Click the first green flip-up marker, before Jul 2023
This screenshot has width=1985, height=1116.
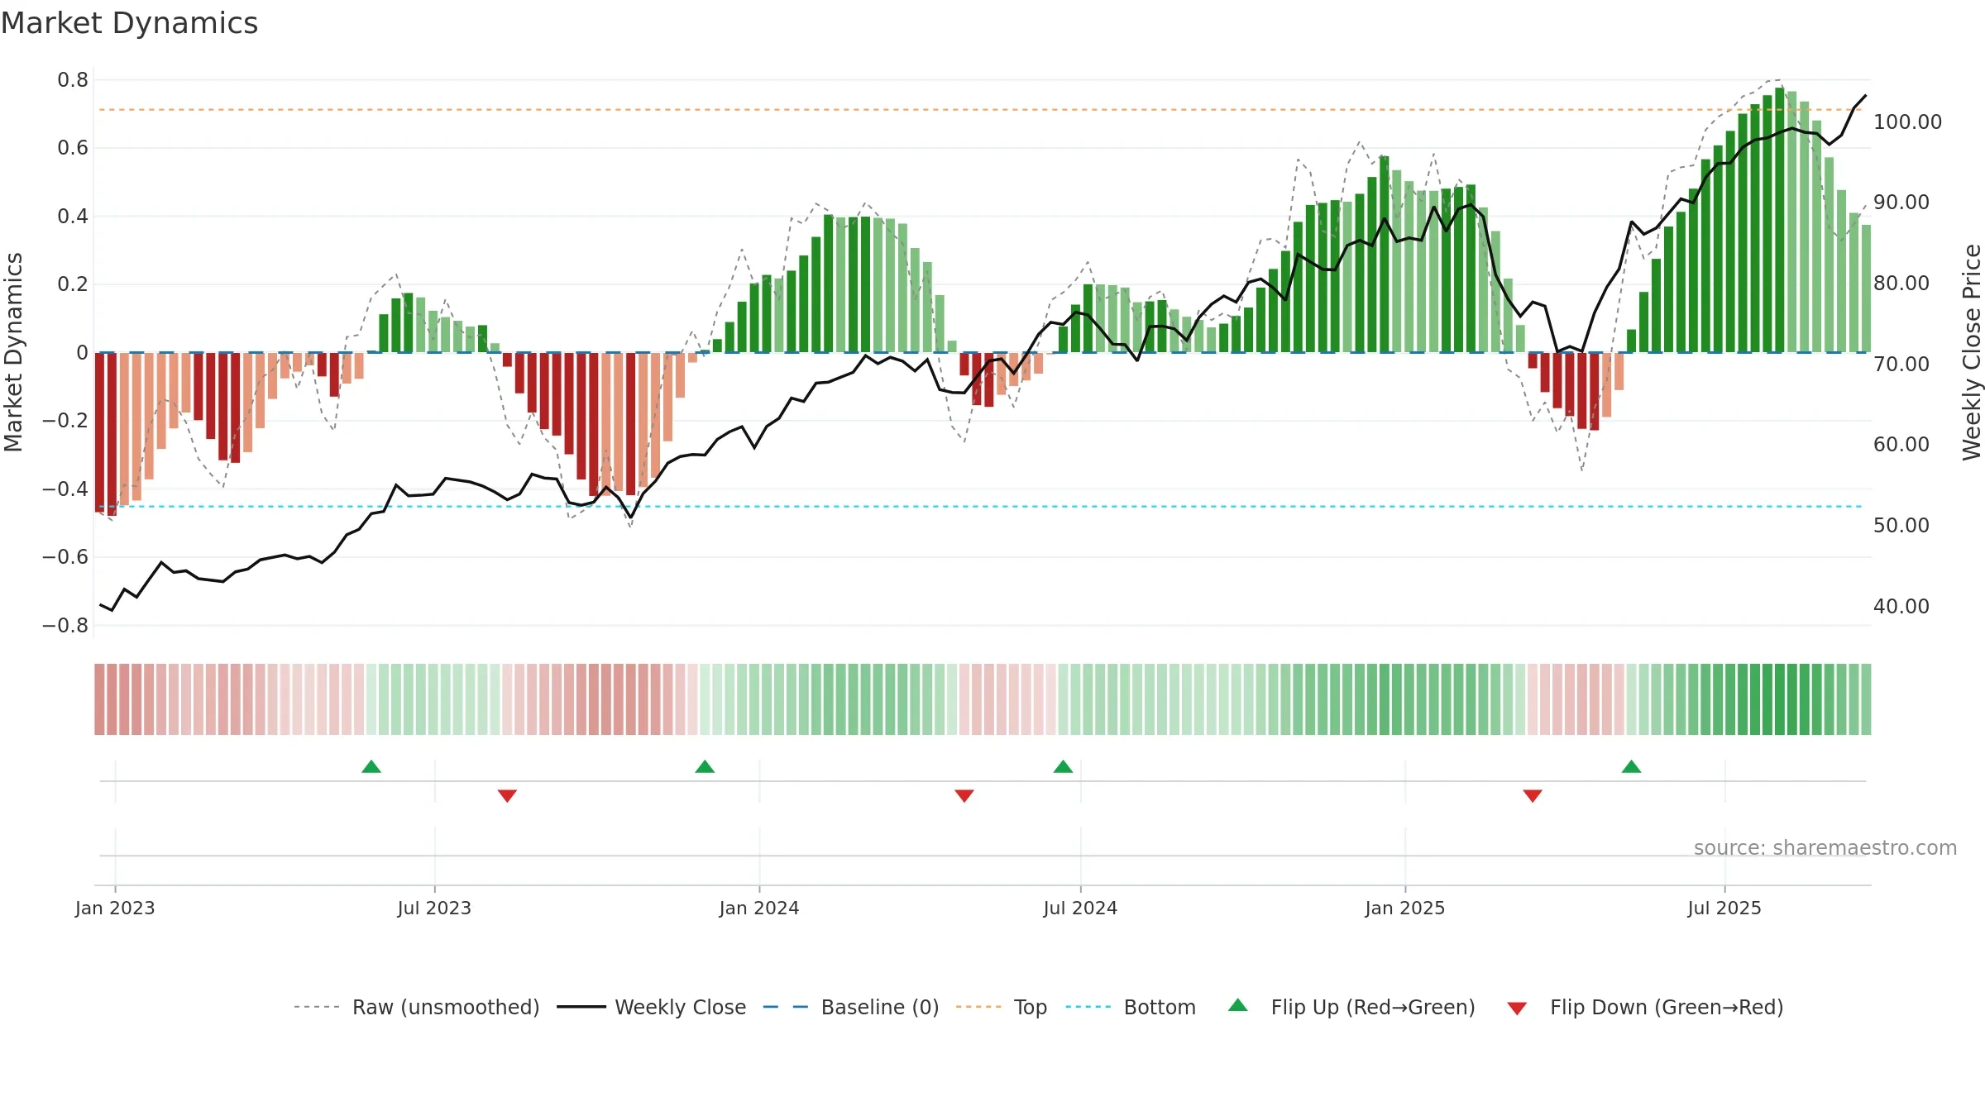click(371, 766)
